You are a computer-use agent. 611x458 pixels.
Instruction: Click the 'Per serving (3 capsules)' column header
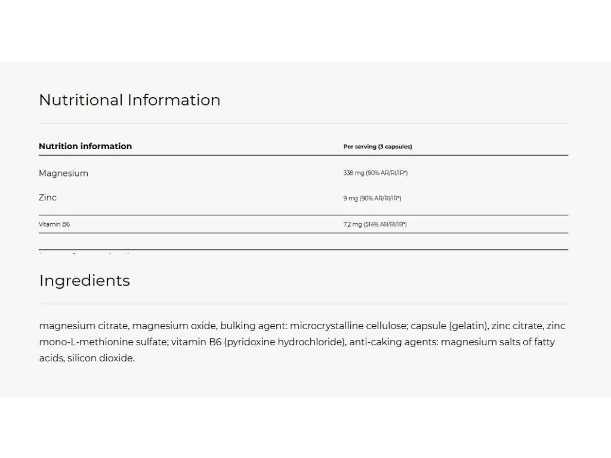(x=378, y=147)
